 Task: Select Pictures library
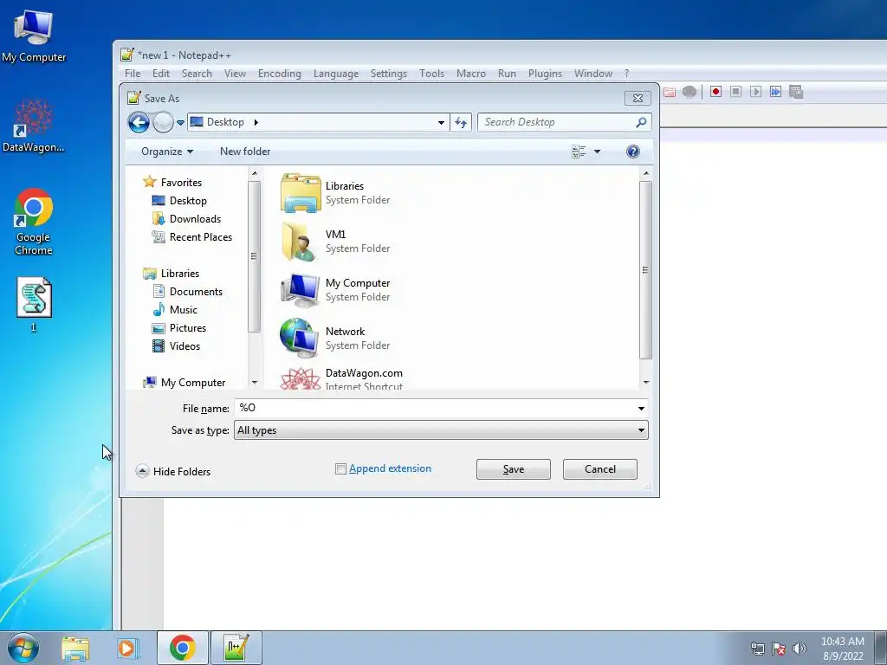coord(179,328)
